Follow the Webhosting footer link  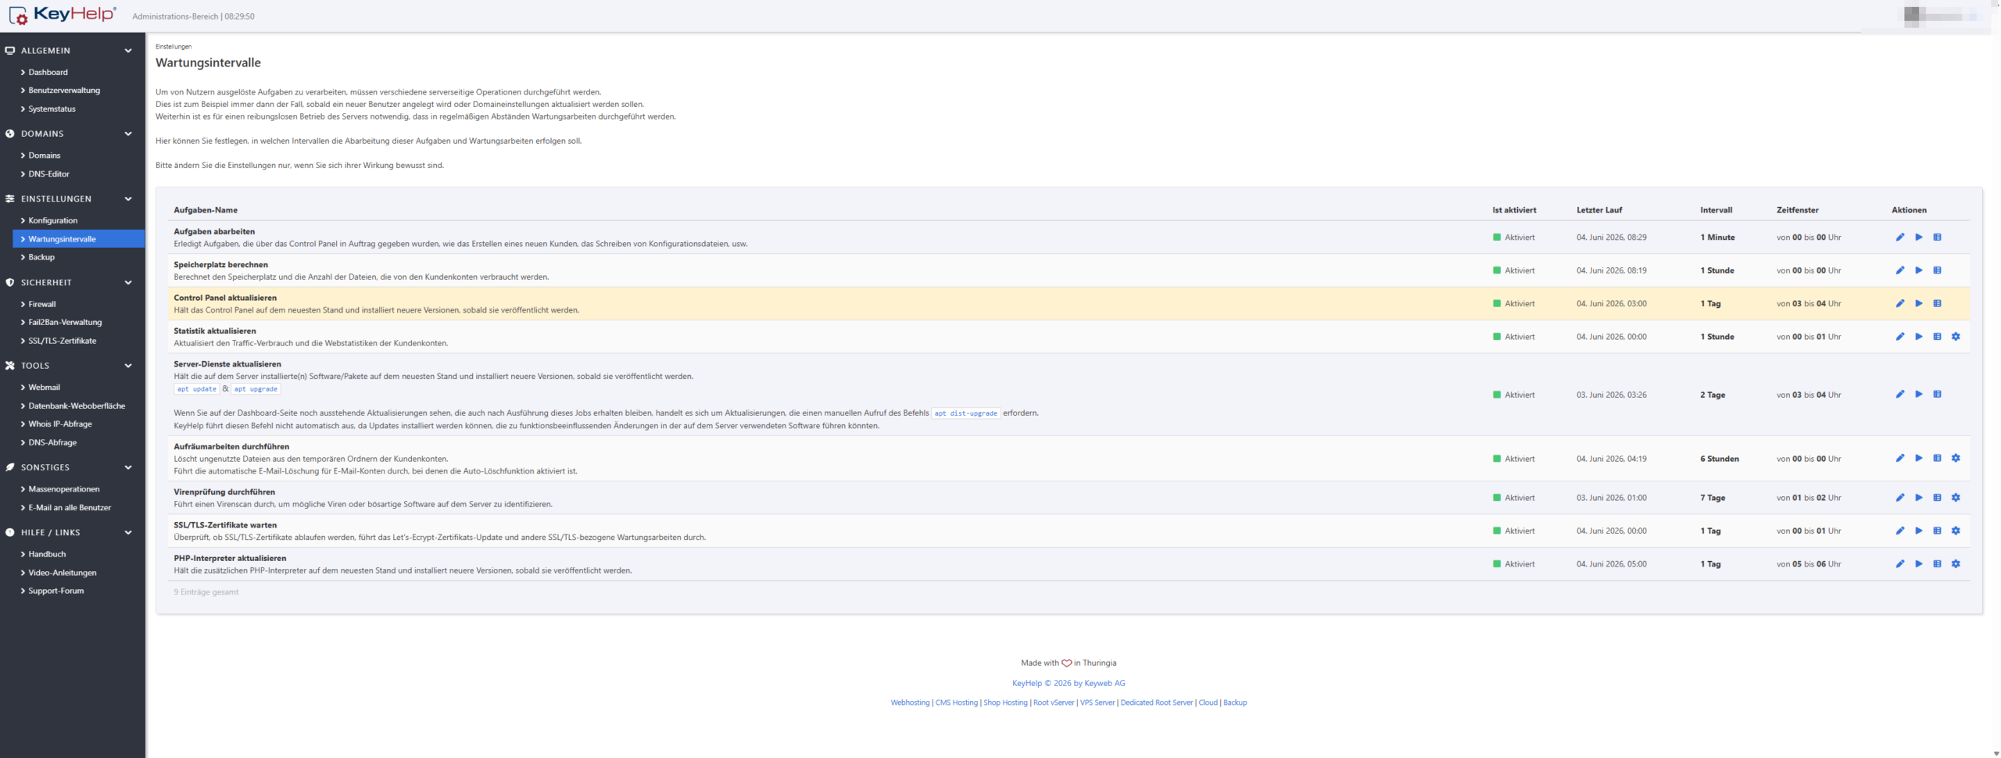910,703
